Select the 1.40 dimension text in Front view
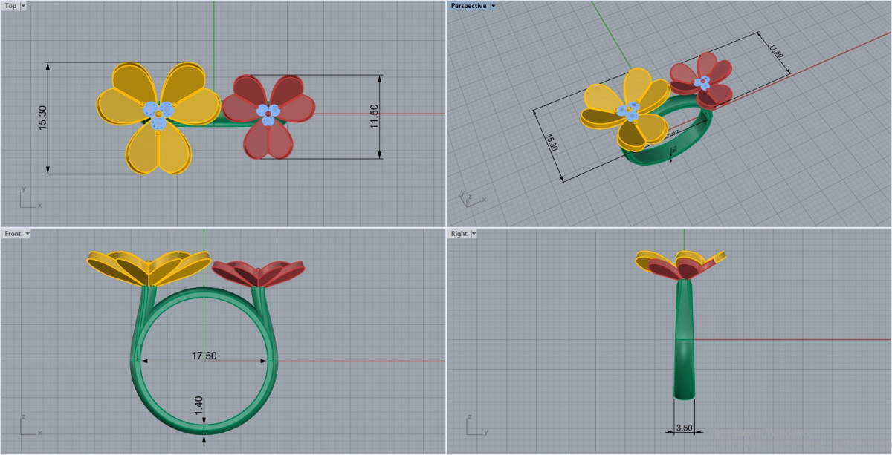 [x=198, y=405]
